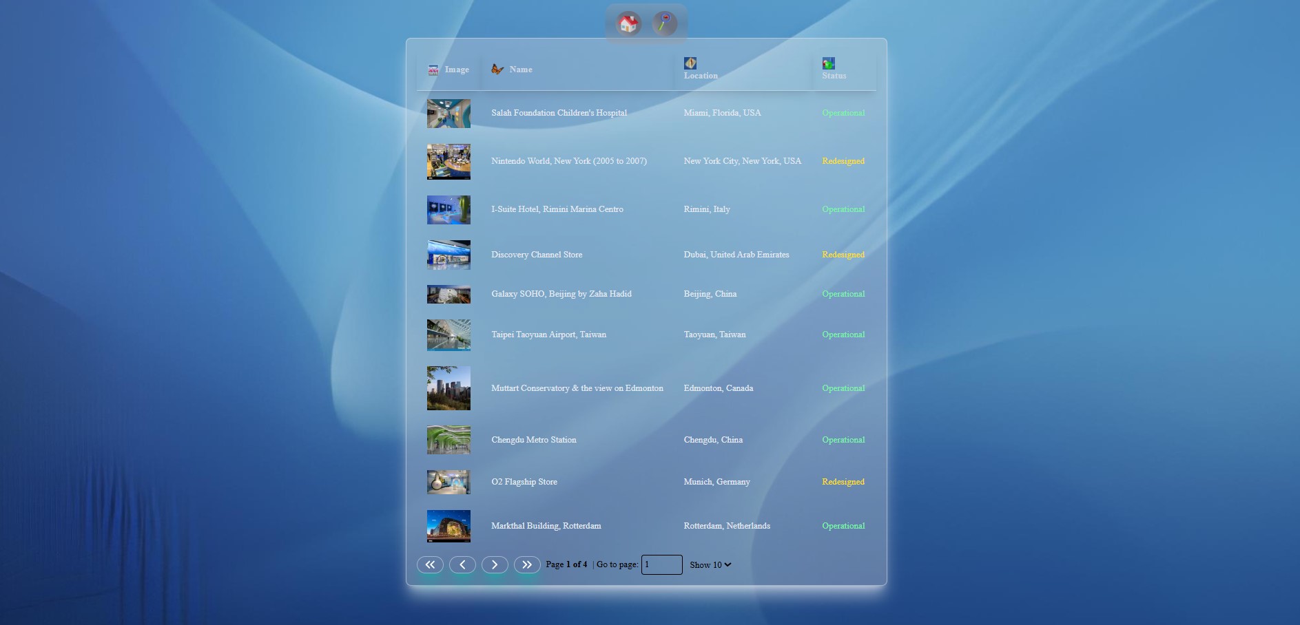Click location 'Munich, Germany'
The height and width of the screenshot is (625, 1300).
(x=716, y=482)
